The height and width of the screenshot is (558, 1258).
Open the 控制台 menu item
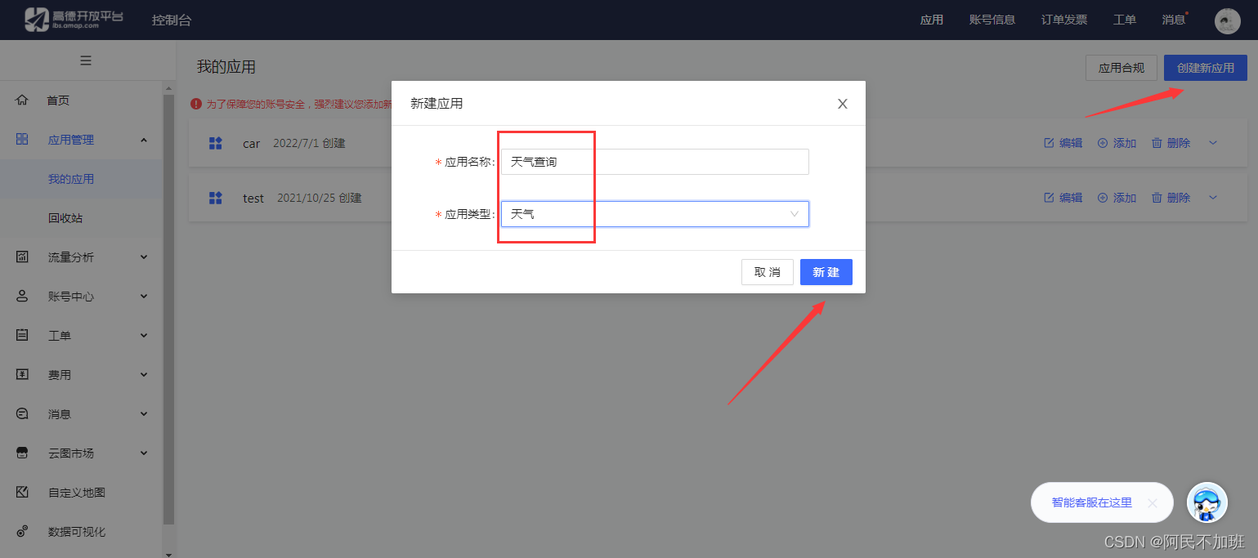pos(172,19)
